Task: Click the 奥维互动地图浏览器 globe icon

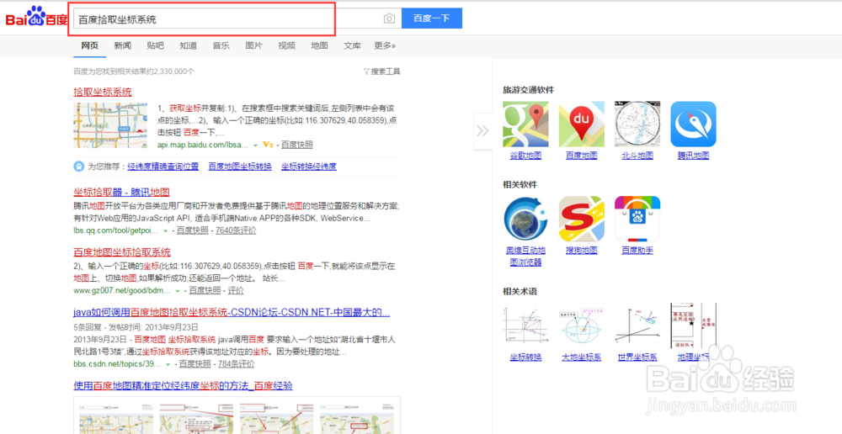Action: 525,219
